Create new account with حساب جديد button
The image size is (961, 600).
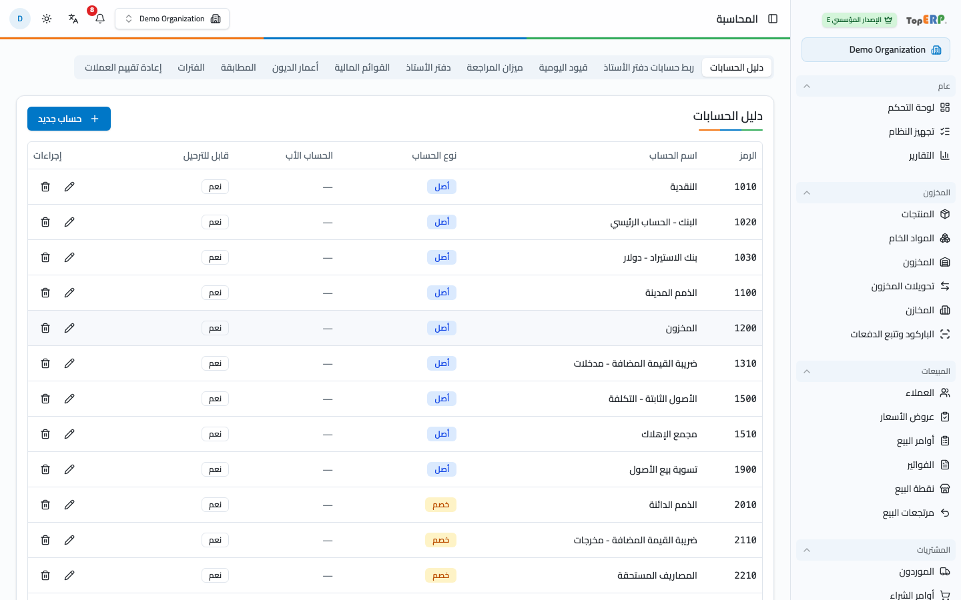(x=69, y=119)
